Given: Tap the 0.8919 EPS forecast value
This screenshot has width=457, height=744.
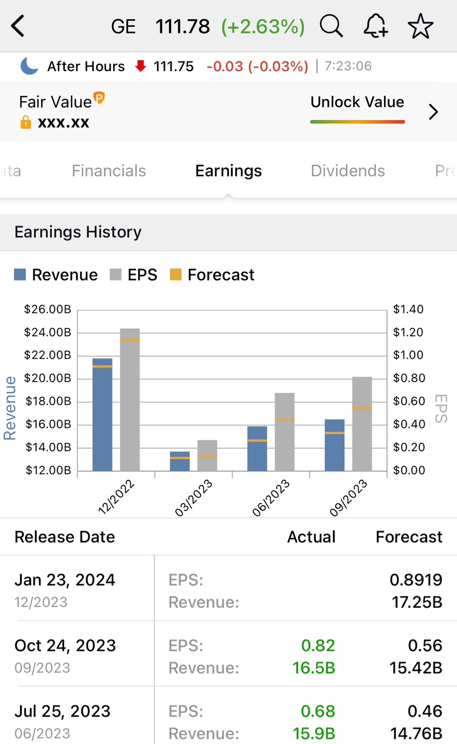Looking at the screenshot, I should click(416, 580).
